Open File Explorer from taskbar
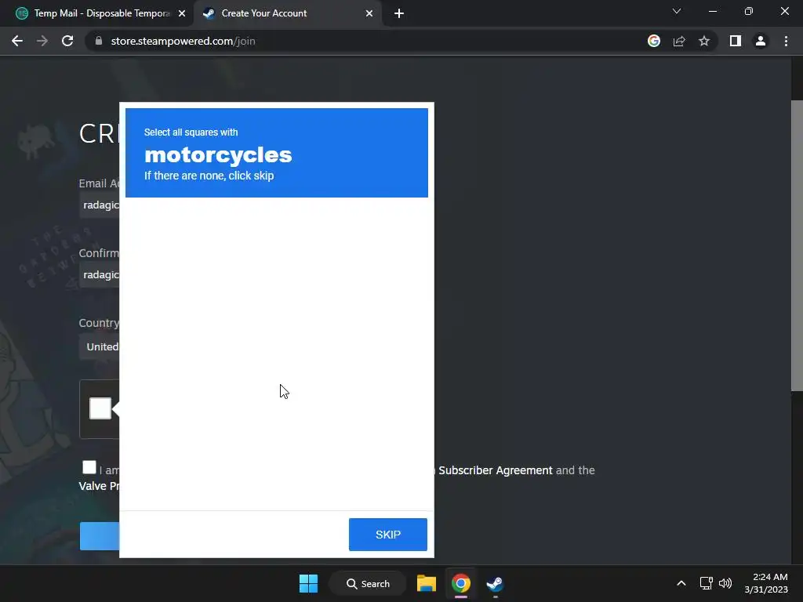803x602 pixels. [426, 583]
